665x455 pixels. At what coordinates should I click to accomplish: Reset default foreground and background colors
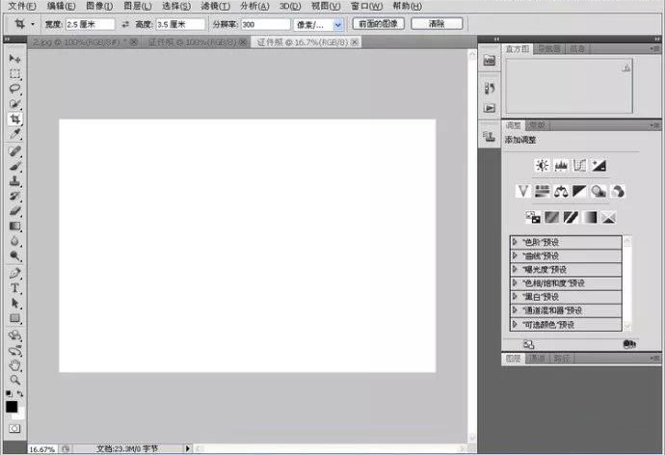click(9, 393)
